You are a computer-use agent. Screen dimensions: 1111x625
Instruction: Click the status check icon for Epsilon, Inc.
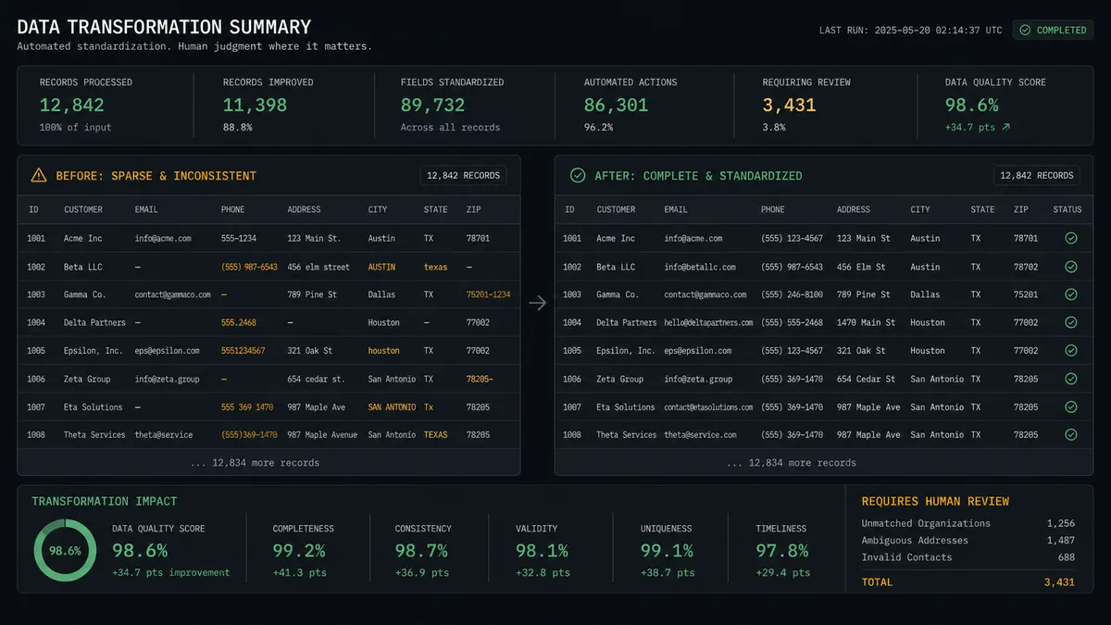pos(1071,351)
